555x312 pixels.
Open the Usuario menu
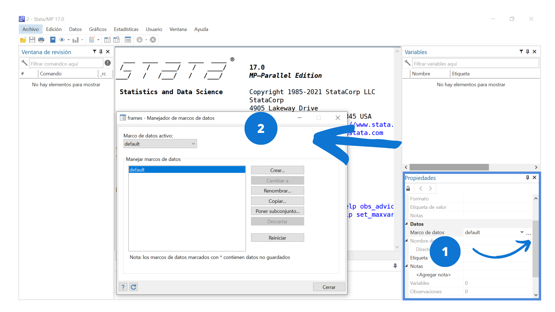(154, 29)
